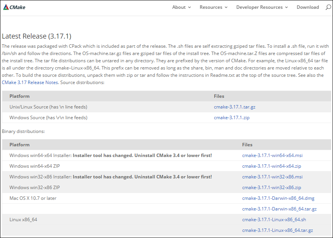Screen dimensions: 333x238
Task: Download the win64-x64 ZIP archive
Action: 271,166
